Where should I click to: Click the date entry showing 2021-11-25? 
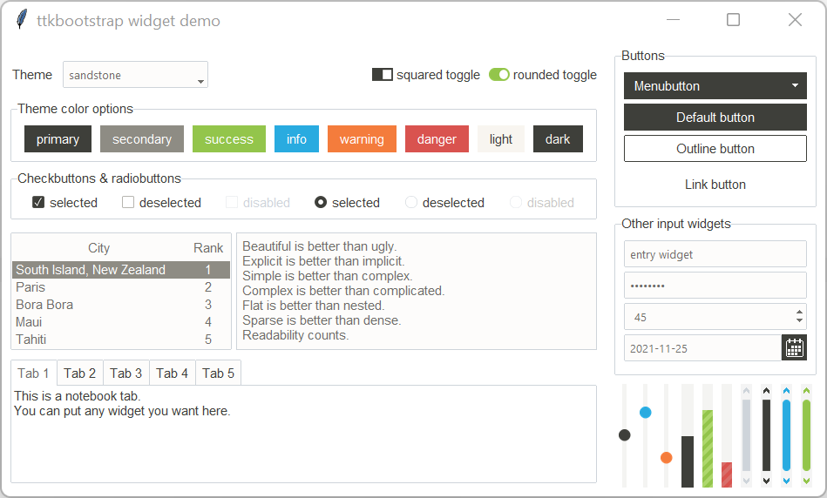pos(702,348)
